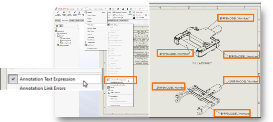Choose Redraw in the View menu
The image size is (273, 122).
click(95, 13)
